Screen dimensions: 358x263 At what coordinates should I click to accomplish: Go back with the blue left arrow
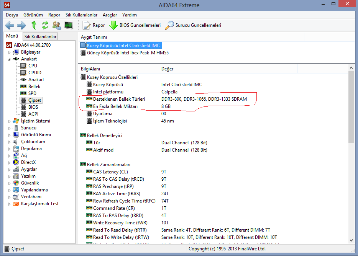[x=10, y=25]
